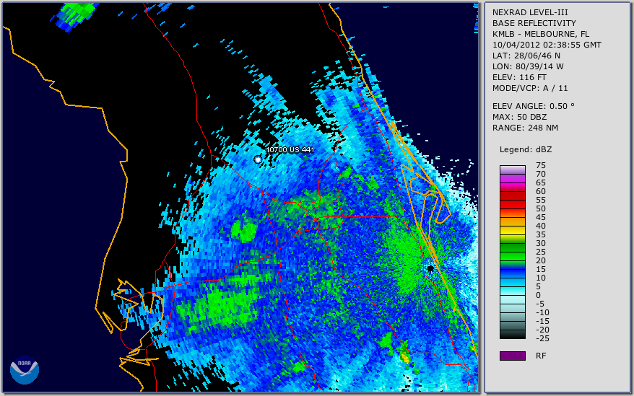The height and width of the screenshot is (396, 634).
Task: Click the 'MAX: 50 DBZ' text
Action: (519, 117)
